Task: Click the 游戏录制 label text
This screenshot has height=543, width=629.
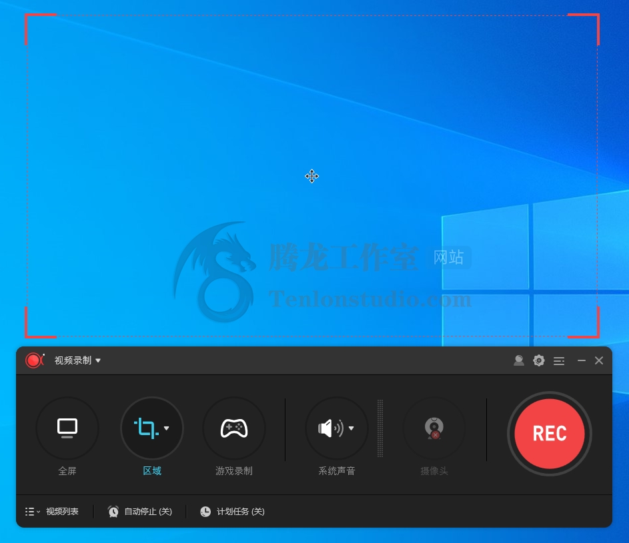Action: (x=234, y=471)
